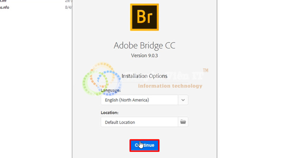Open the folder browse icon for Location
The height and width of the screenshot is (158, 289).
coord(183,122)
